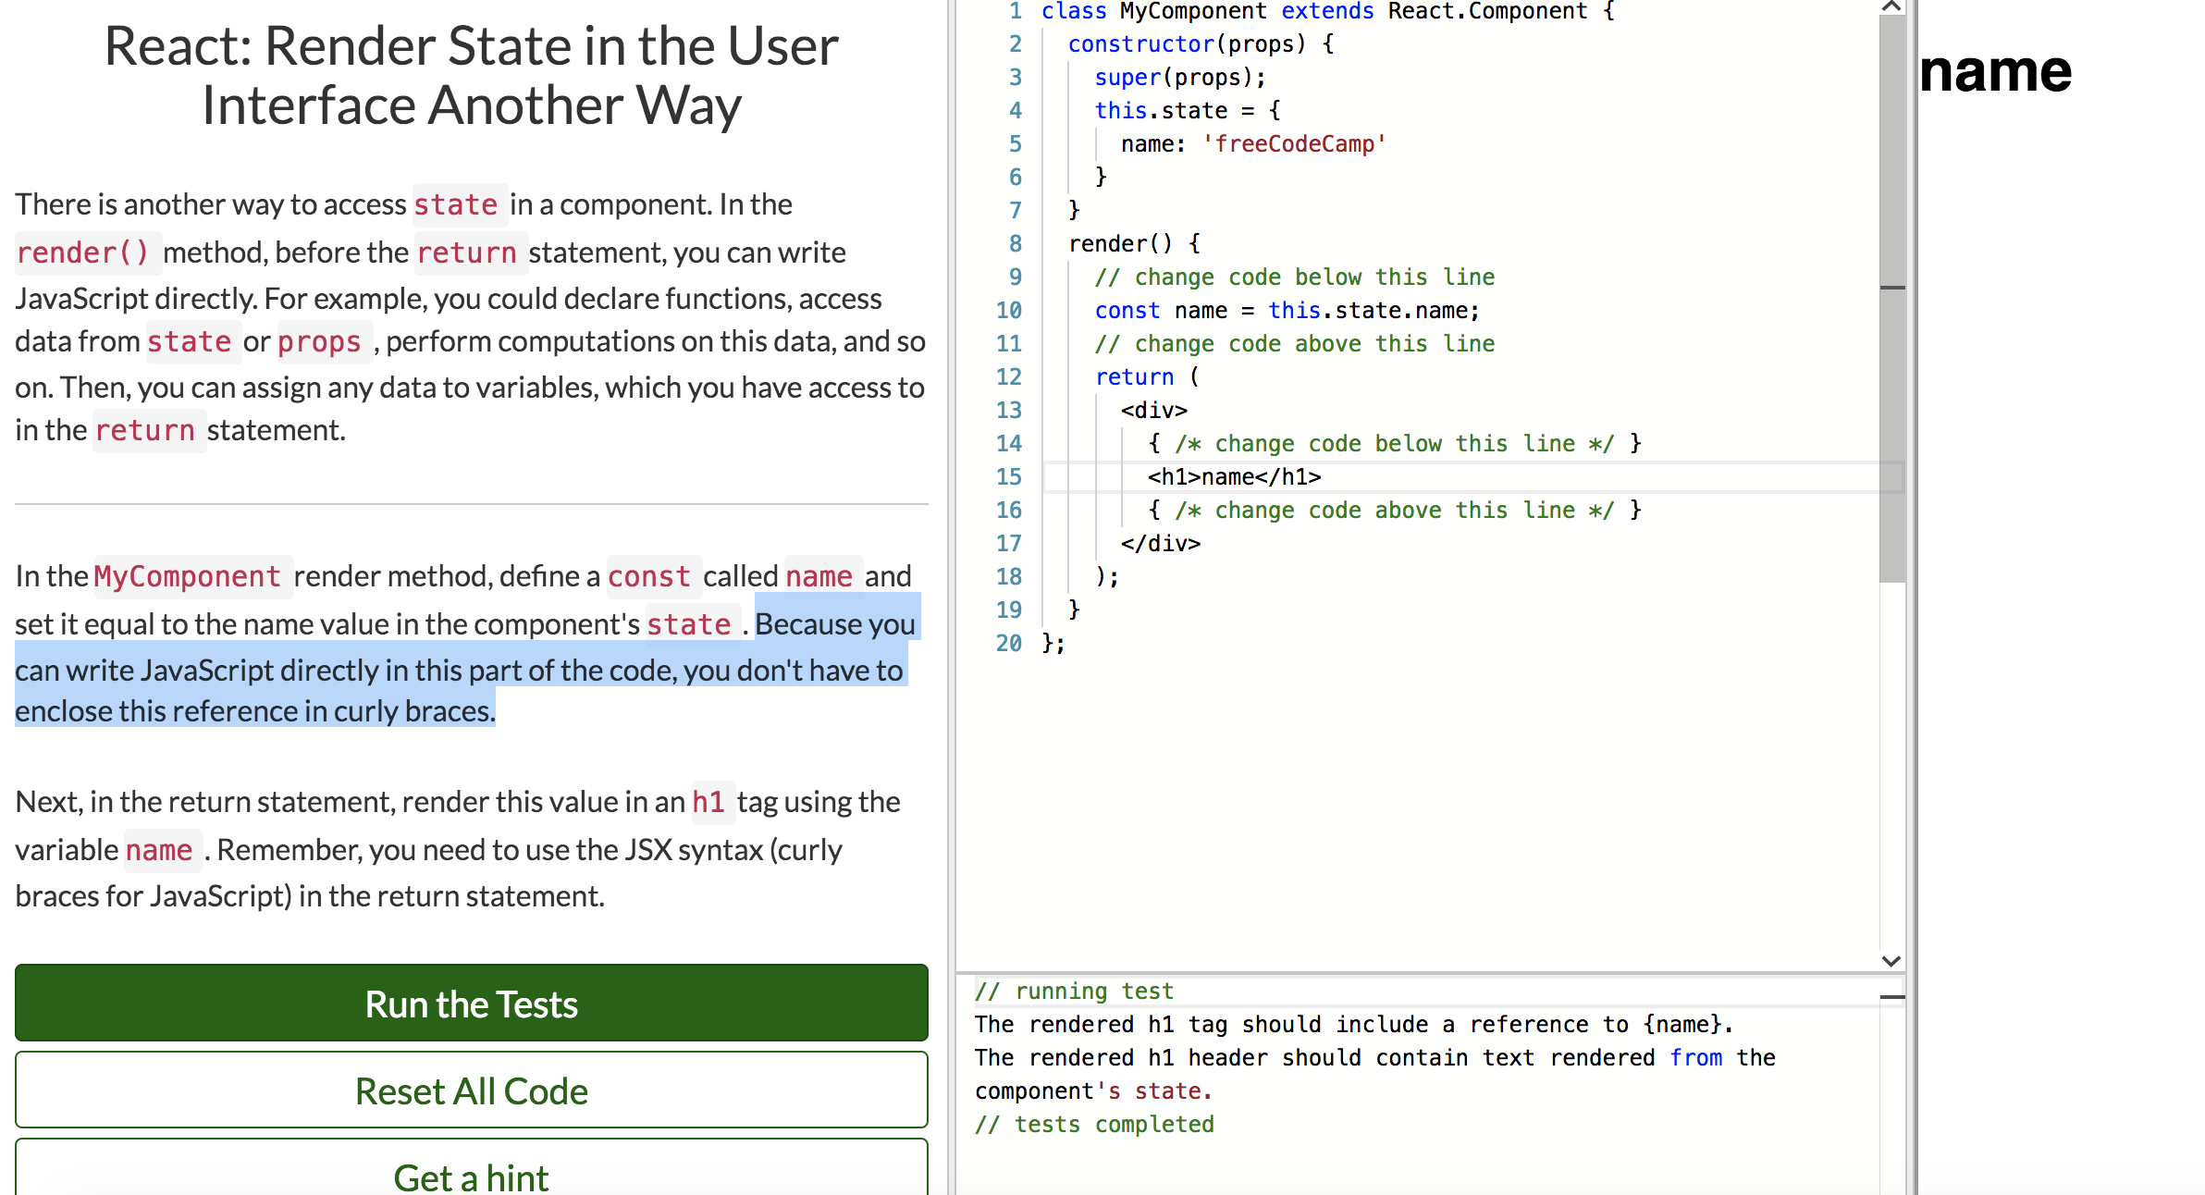Viewport: 2205px width, 1195px height.
Task: Click the Run the Tests button
Action: [x=471, y=1004]
